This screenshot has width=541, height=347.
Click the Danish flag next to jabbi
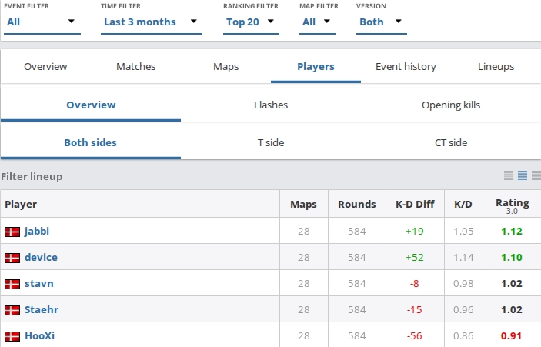coord(12,232)
